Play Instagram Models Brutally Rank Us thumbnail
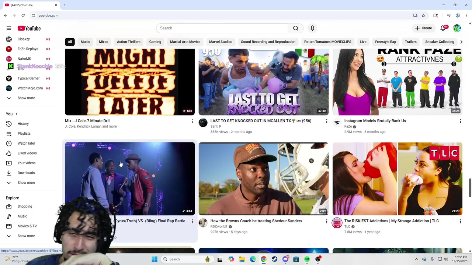Viewport: 472px width, 265px height. tap(398, 82)
